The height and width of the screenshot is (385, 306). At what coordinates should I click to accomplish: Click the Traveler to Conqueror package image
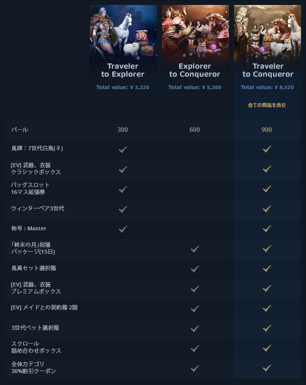coord(268,33)
